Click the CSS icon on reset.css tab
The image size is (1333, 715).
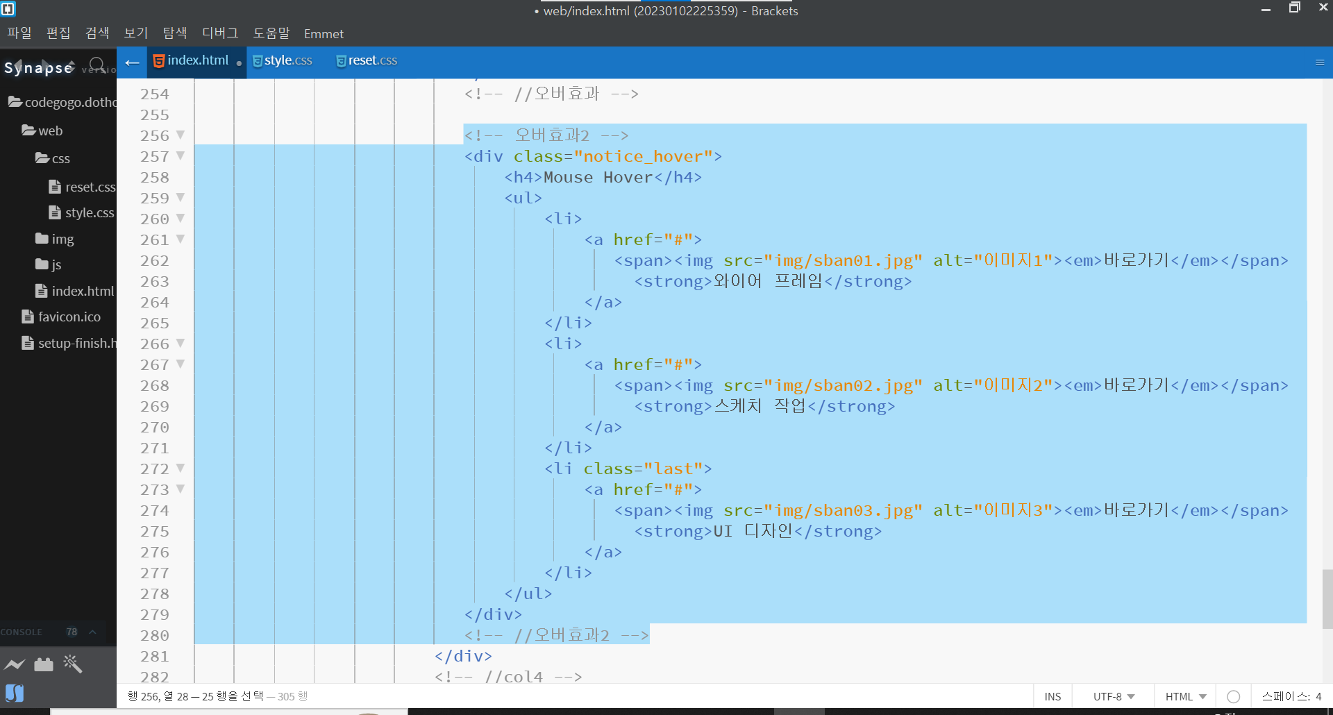(x=341, y=61)
